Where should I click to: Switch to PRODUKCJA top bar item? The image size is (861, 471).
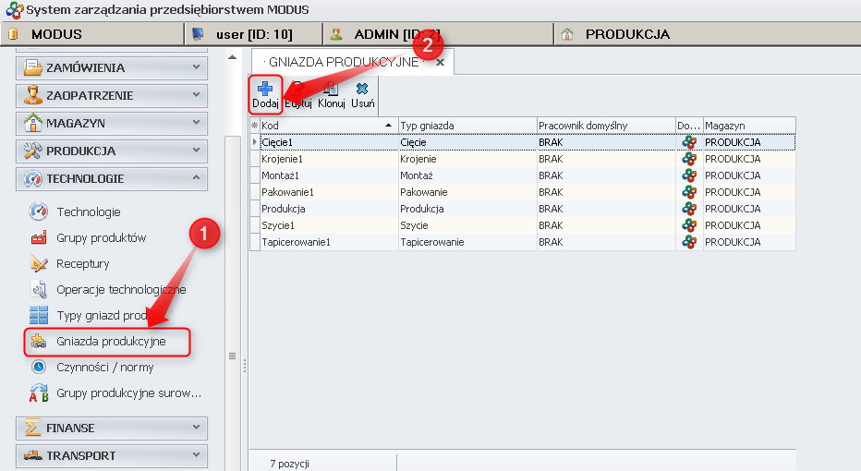(x=626, y=34)
